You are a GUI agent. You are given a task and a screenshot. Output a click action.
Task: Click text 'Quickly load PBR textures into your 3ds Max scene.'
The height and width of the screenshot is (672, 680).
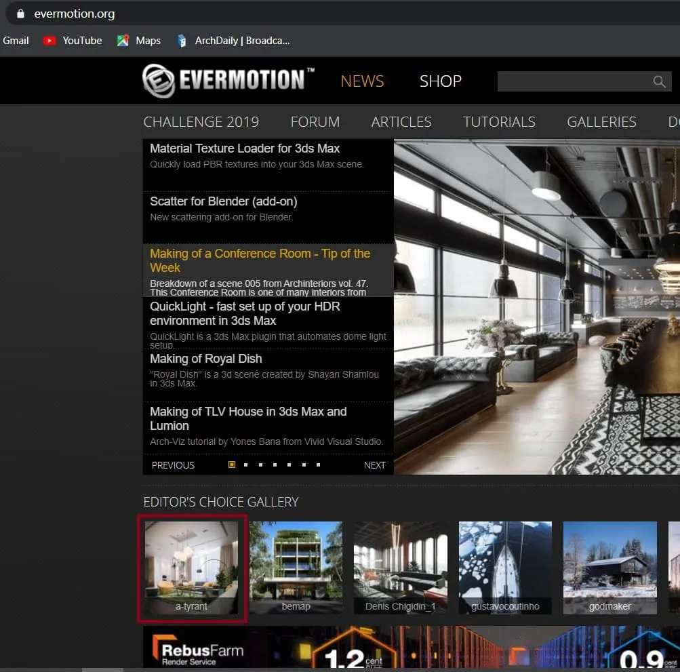coord(257,164)
